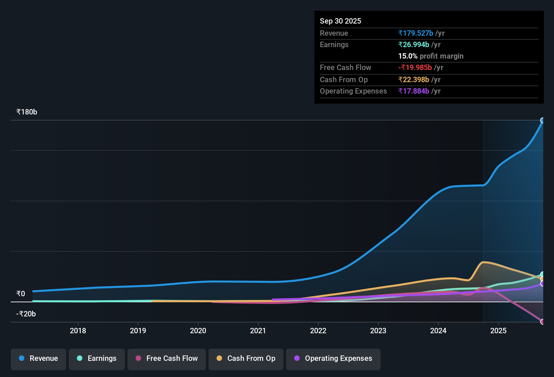Select the 2023 label on the timeline
The image size is (554, 377).
click(378, 331)
